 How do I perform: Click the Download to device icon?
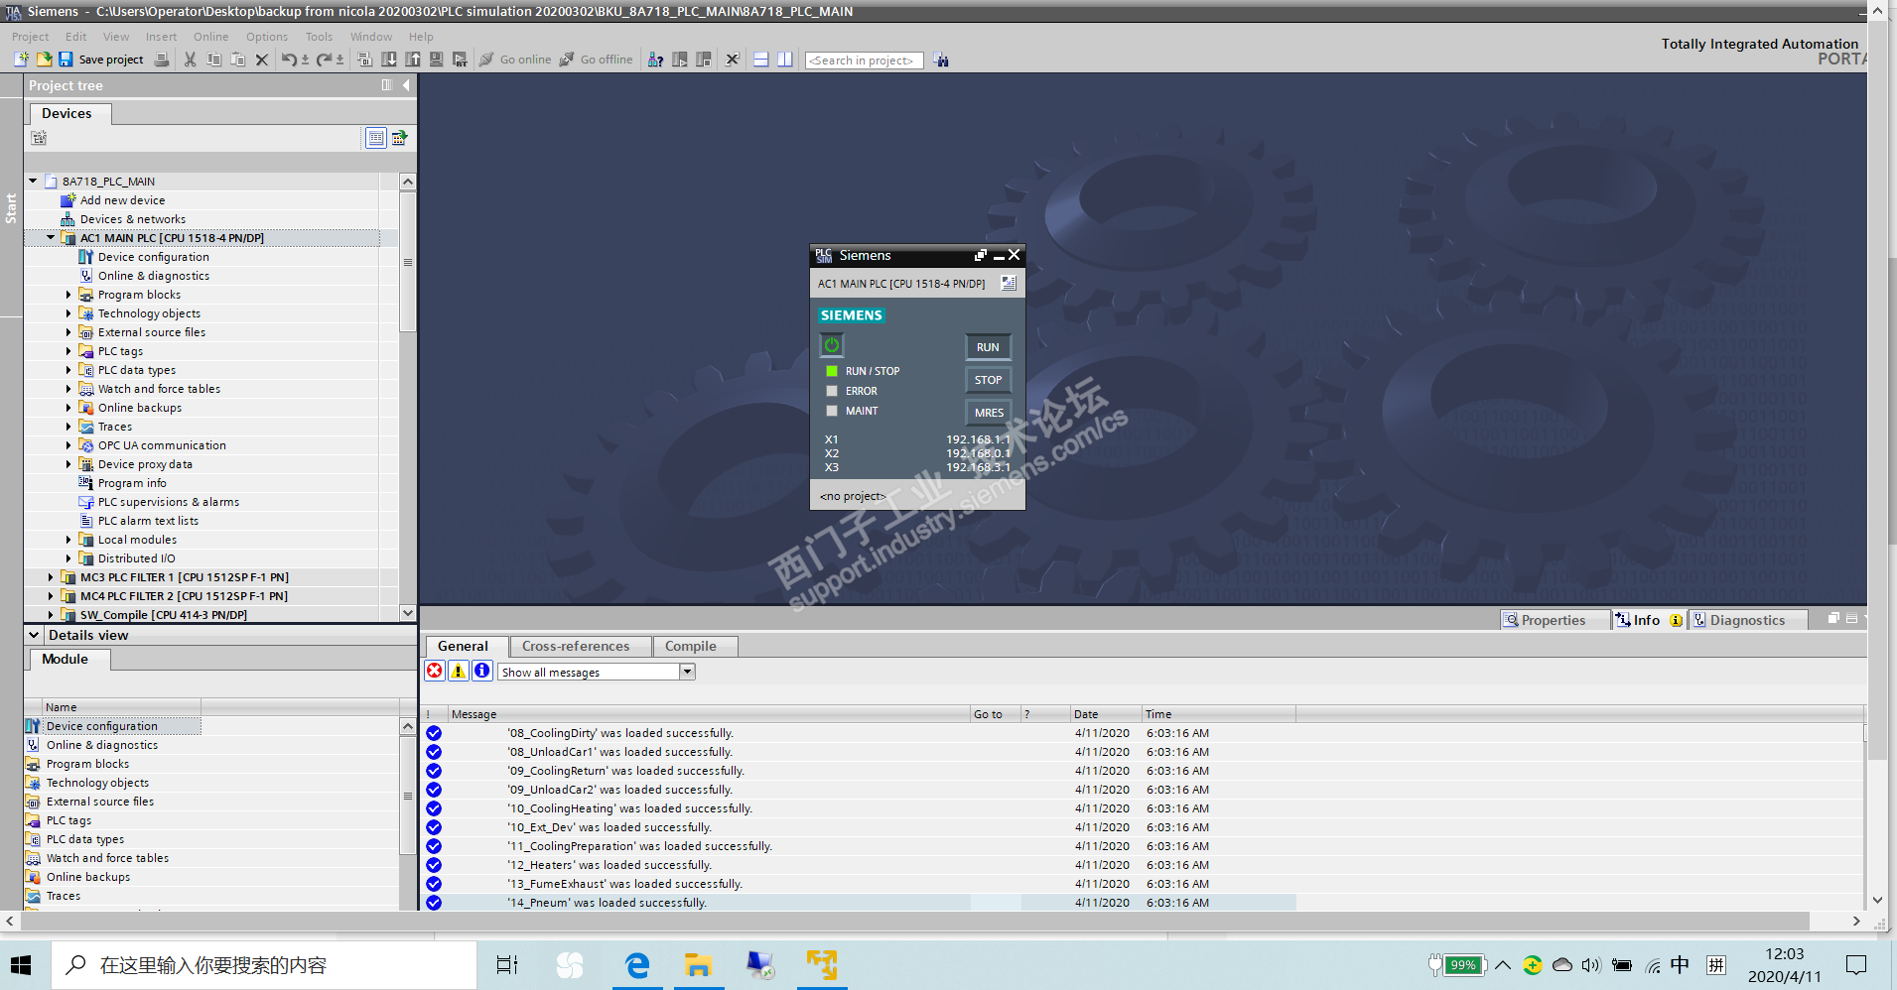(x=389, y=60)
